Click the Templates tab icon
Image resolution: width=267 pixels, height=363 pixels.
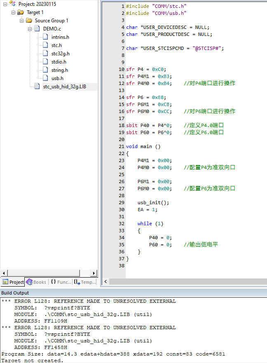(x=77, y=282)
